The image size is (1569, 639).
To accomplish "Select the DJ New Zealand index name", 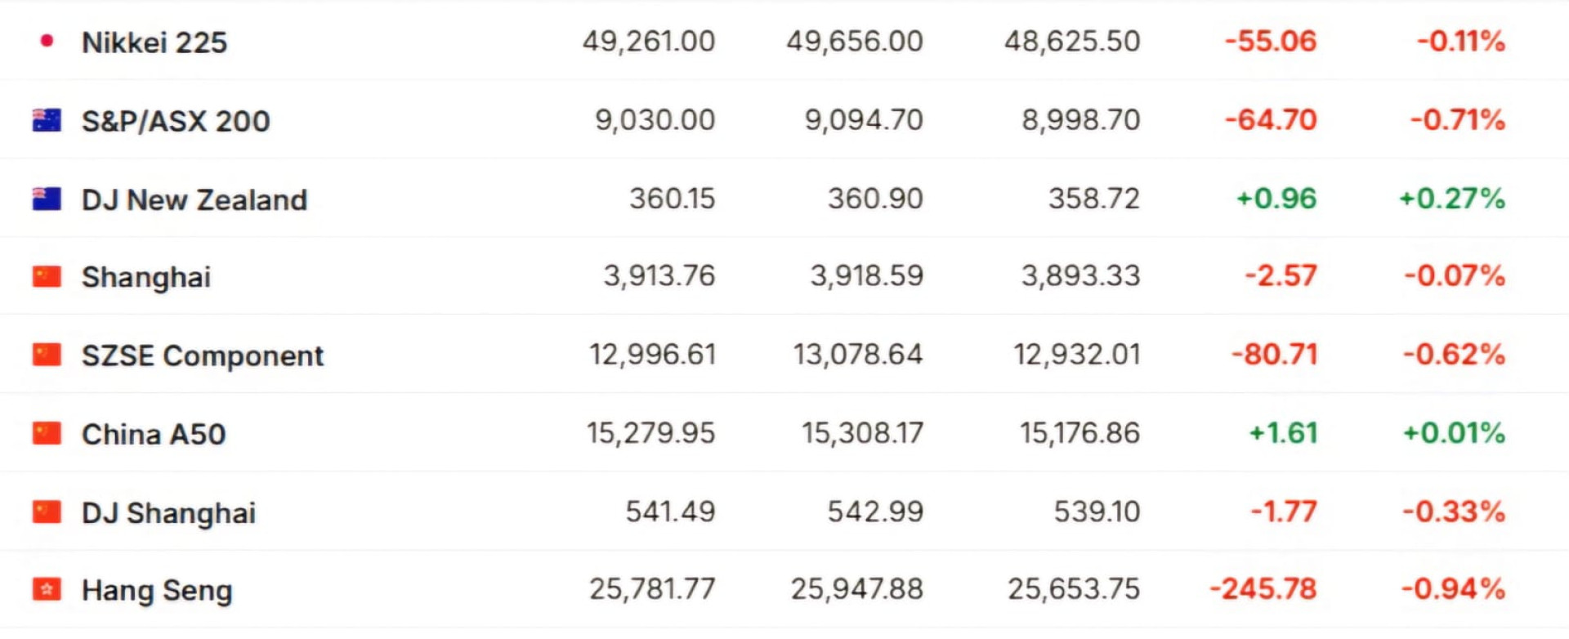I will [194, 200].
